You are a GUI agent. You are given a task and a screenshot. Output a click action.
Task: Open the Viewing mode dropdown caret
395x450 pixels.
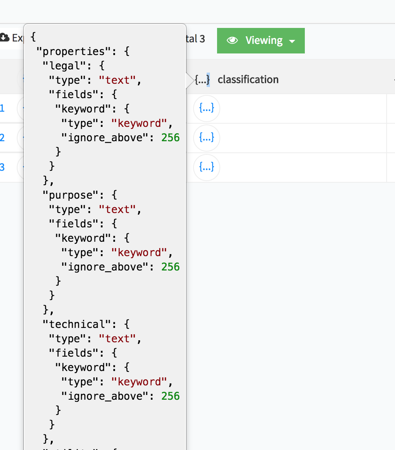(x=292, y=41)
